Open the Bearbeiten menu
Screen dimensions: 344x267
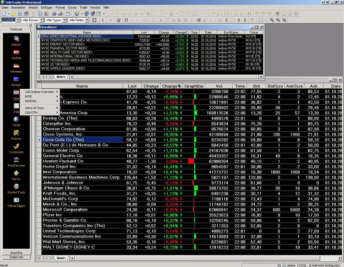18,7
